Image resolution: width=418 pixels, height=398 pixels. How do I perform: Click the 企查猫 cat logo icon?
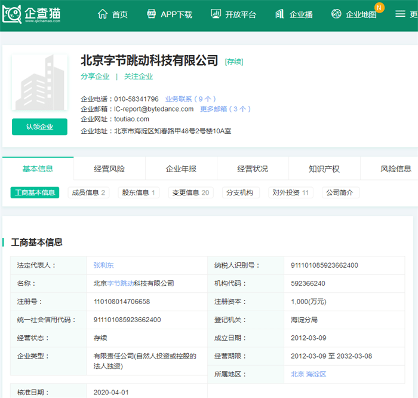pyautogui.click(x=12, y=14)
